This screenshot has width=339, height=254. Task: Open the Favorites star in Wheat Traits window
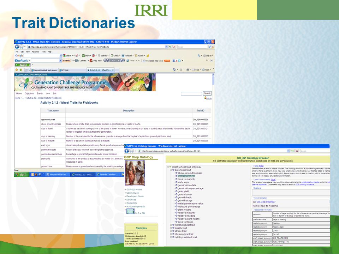17,70
